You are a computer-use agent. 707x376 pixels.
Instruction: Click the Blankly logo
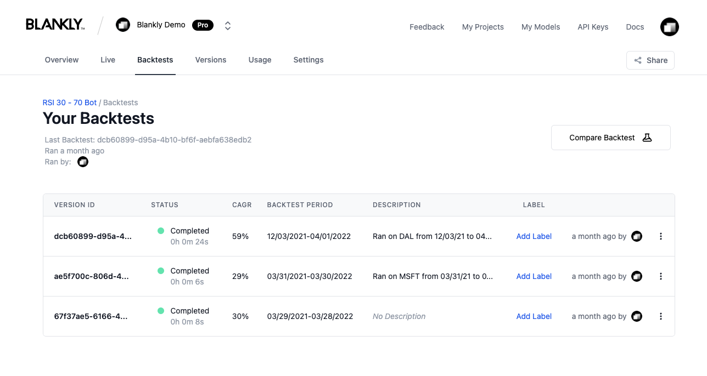coord(54,24)
